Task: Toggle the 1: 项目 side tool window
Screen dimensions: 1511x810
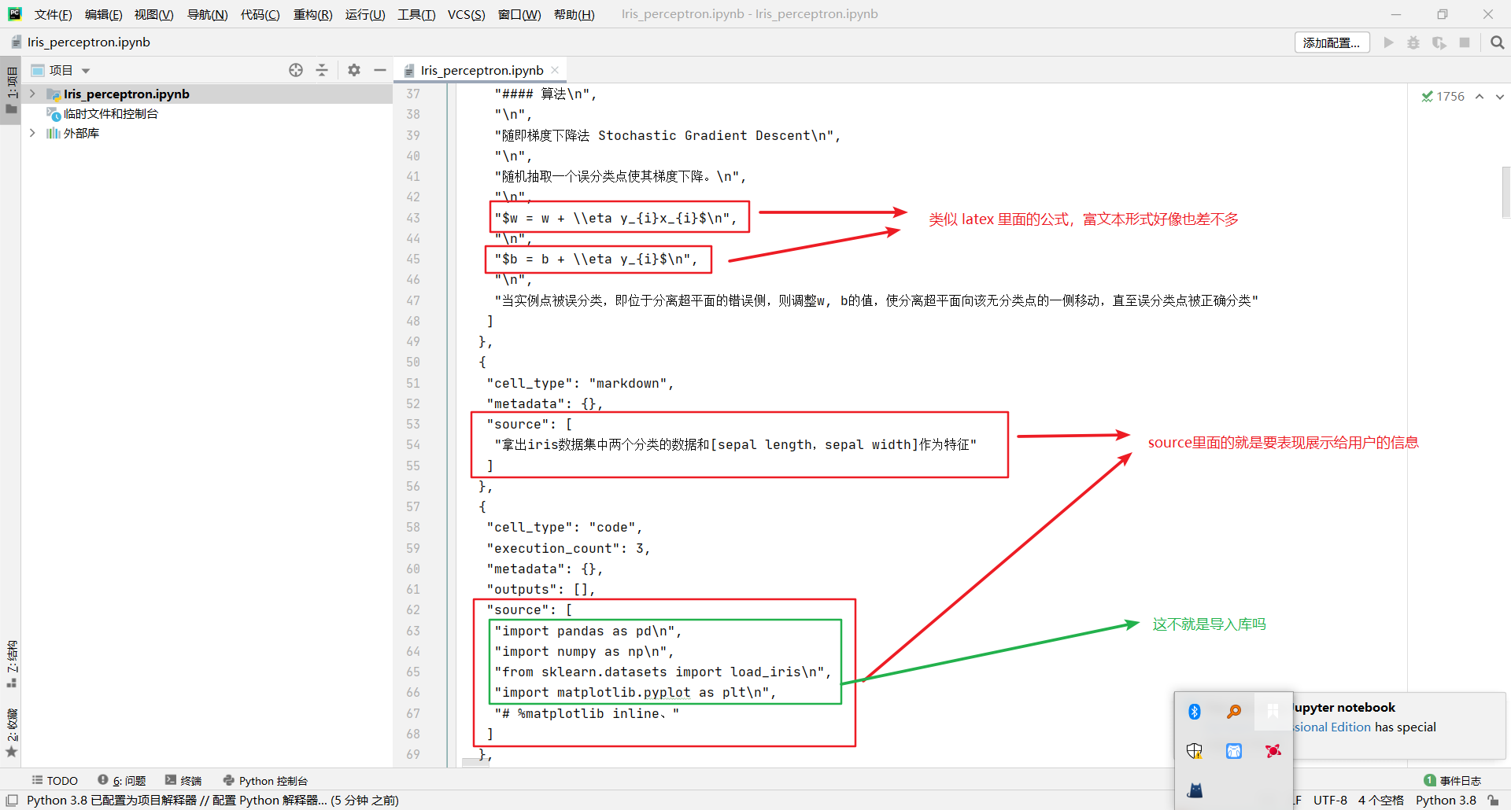Action: click(x=11, y=90)
